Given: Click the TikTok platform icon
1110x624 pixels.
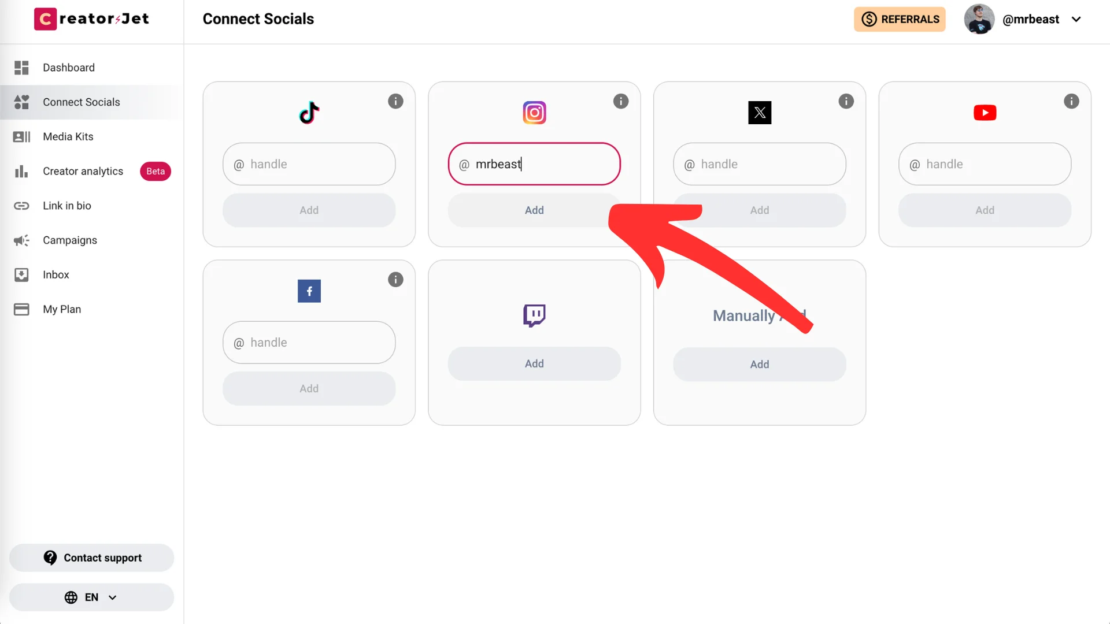Looking at the screenshot, I should [x=309, y=112].
